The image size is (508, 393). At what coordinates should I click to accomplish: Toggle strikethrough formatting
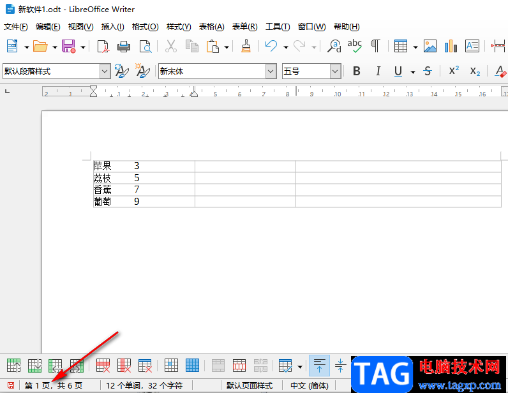point(428,71)
